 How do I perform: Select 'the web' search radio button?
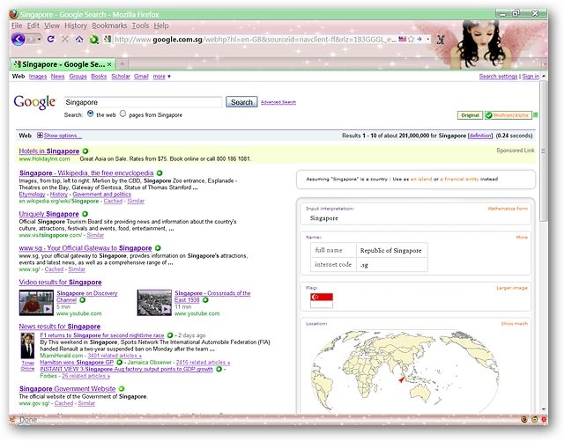point(90,114)
